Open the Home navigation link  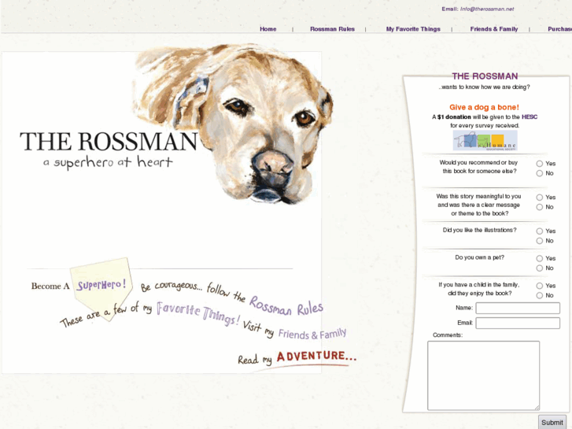268,29
